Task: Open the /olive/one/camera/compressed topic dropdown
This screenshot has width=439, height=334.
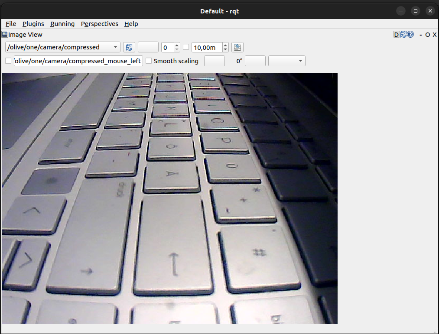Action: click(x=63, y=47)
